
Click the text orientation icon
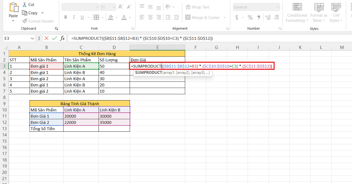coord(168,7)
